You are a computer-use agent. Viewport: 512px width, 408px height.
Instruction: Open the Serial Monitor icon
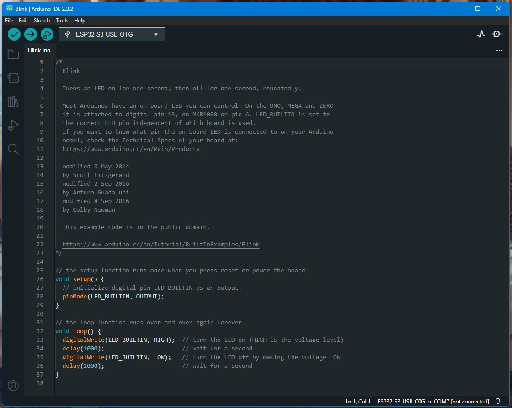point(497,34)
